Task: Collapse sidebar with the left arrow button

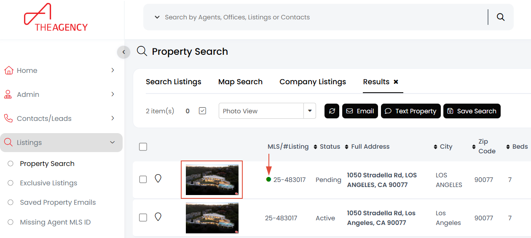Action: 123,52
